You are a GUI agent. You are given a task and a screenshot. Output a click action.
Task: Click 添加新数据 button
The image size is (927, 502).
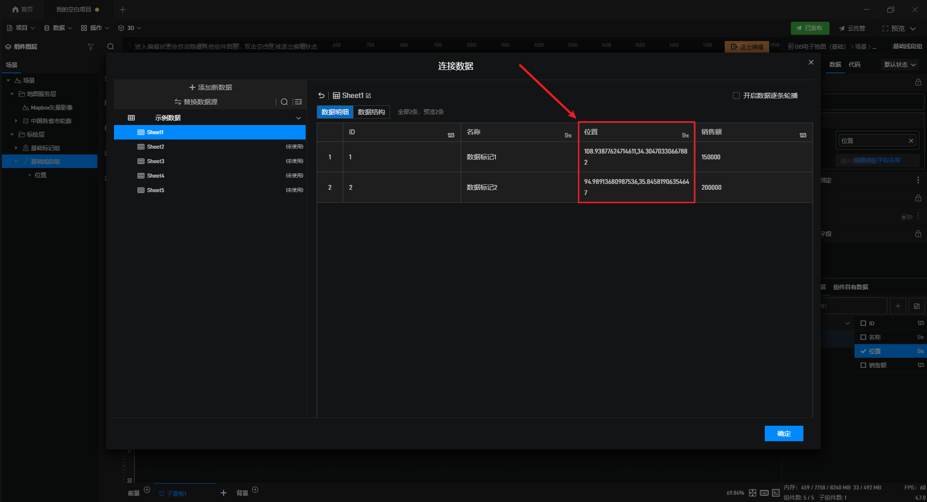pyautogui.click(x=211, y=87)
